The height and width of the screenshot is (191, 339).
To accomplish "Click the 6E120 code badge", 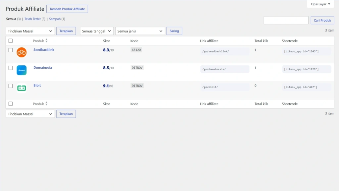I will pyautogui.click(x=136, y=50).
